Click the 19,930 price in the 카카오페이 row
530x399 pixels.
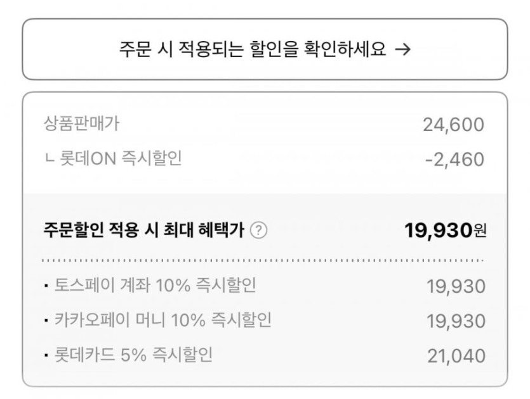tap(456, 321)
